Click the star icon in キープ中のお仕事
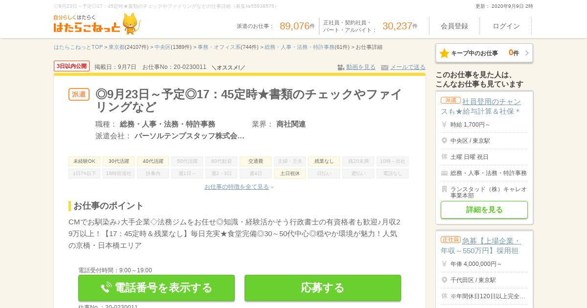The height and width of the screenshot is (308, 587). [x=444, y=53]
